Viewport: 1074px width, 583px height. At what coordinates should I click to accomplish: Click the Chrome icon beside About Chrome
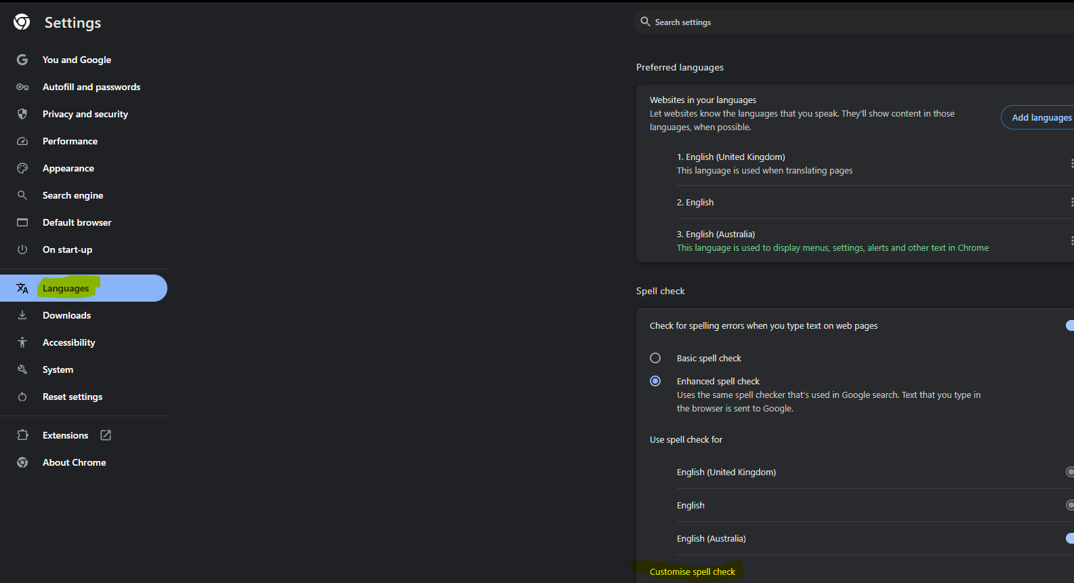tap(22, 462)
